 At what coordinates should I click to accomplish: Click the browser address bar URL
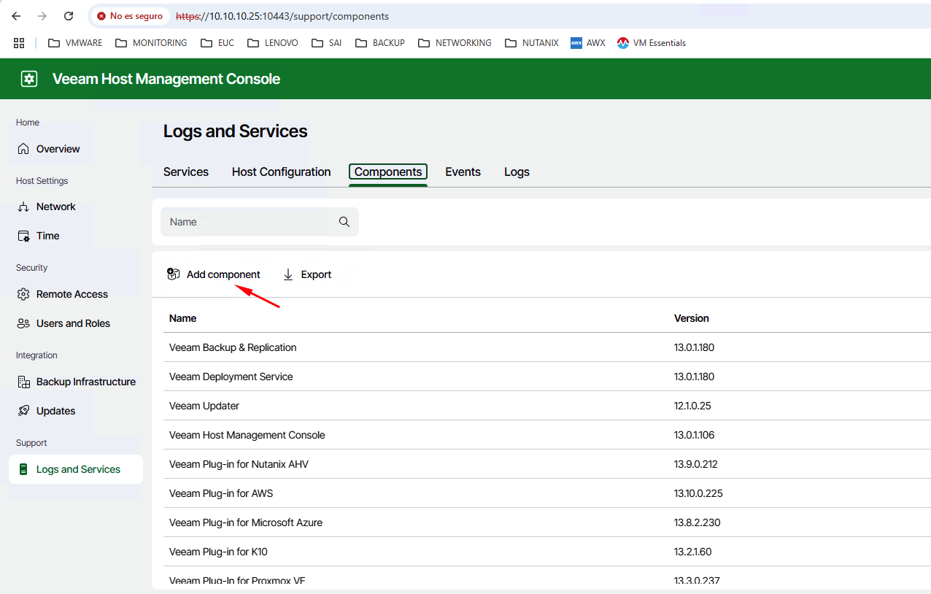(282, 16)
